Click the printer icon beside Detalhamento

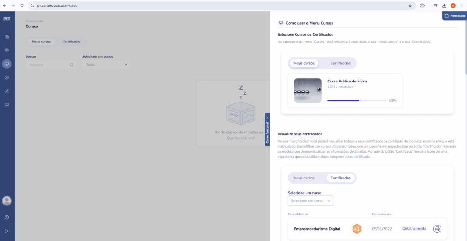(437, 229)
